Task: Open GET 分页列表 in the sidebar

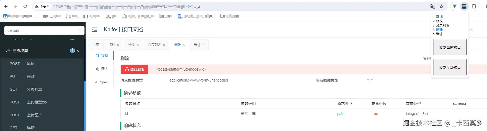Action: pyautogui.click(x=42, y=89)
